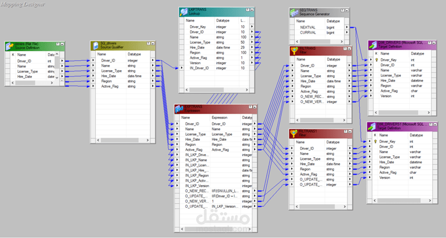This screenshot has width=446, height=238.
Task: Click the scroll-down arrow in the drivers source table
Action: (x=57, y=77)
